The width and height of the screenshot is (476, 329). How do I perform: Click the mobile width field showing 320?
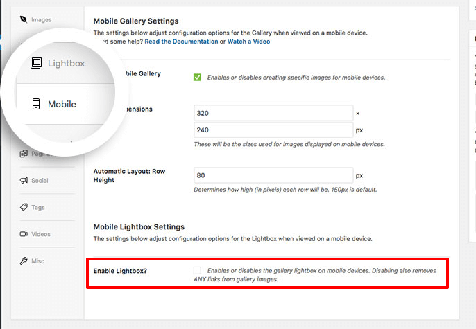[273, 114]
